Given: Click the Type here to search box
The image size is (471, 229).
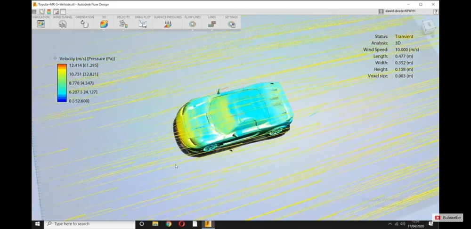Looking at the screenshot, I should point(90,224).
